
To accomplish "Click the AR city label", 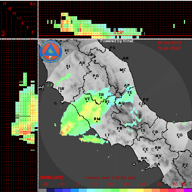I will (82, 63).
